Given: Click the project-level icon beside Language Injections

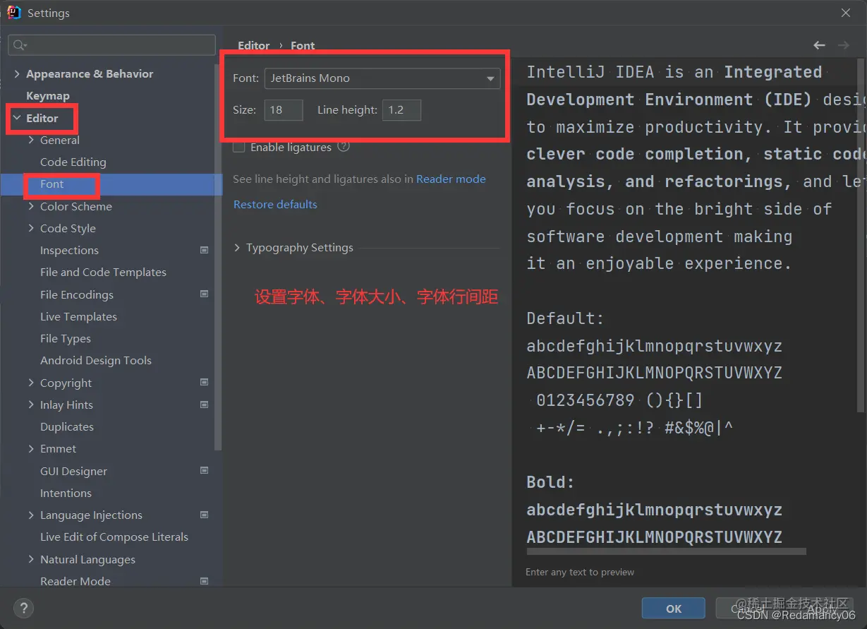Looking at the screenshot, I should tap(205, 515).
